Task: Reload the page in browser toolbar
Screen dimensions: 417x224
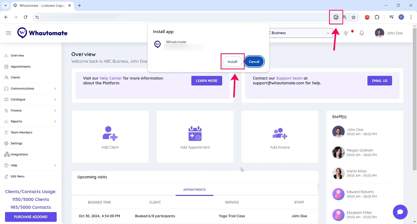Action: [26, 17]
